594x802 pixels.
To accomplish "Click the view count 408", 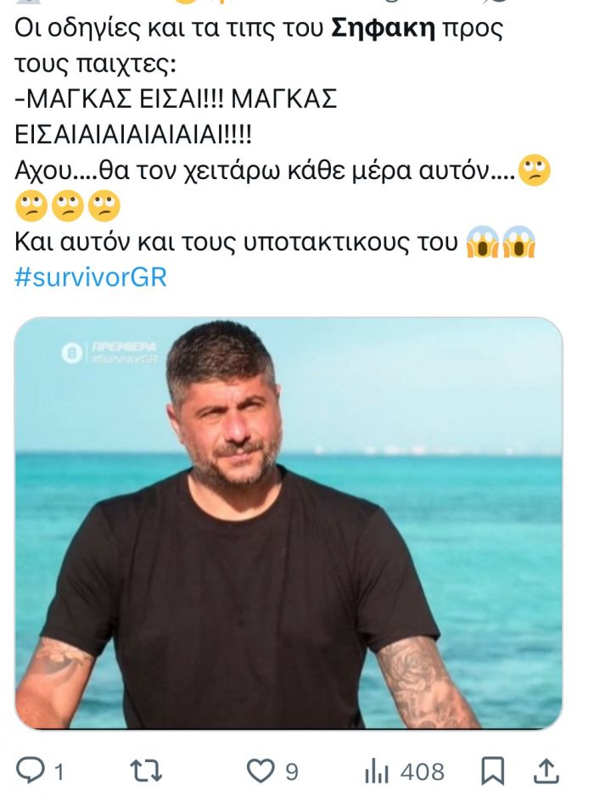I will pyautogui.click(x=423, y=771).
